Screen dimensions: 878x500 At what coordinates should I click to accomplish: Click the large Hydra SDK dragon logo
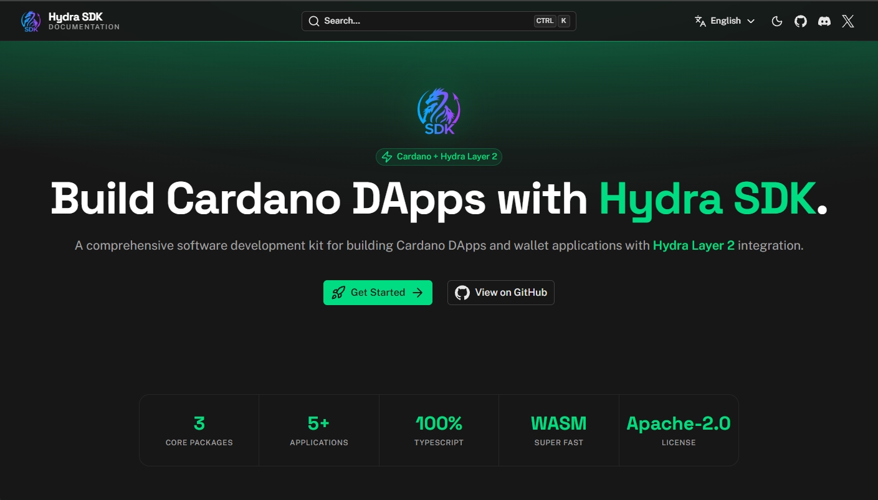click(x=439, y=111)
